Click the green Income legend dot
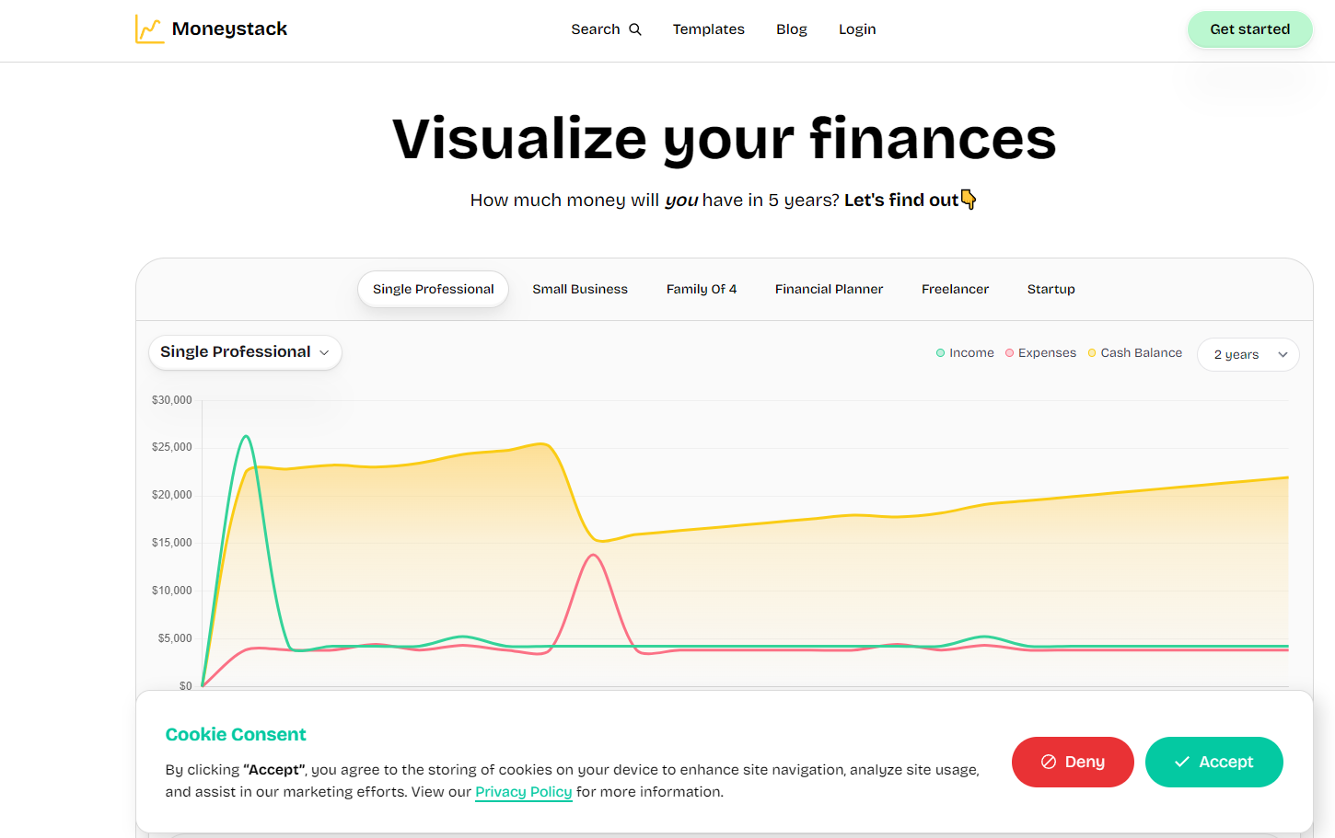The image size is (1335, 838). [x=939, y=352]
